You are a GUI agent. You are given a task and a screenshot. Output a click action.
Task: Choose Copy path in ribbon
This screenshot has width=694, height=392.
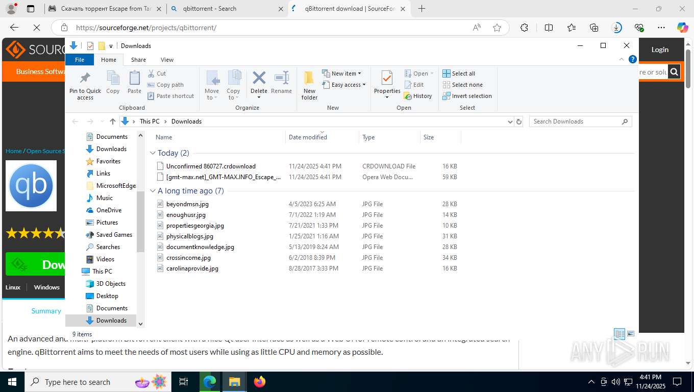point(165,85)
